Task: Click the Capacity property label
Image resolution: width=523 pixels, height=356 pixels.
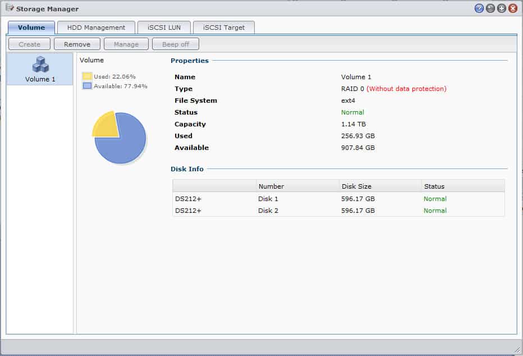Action: 190,124
